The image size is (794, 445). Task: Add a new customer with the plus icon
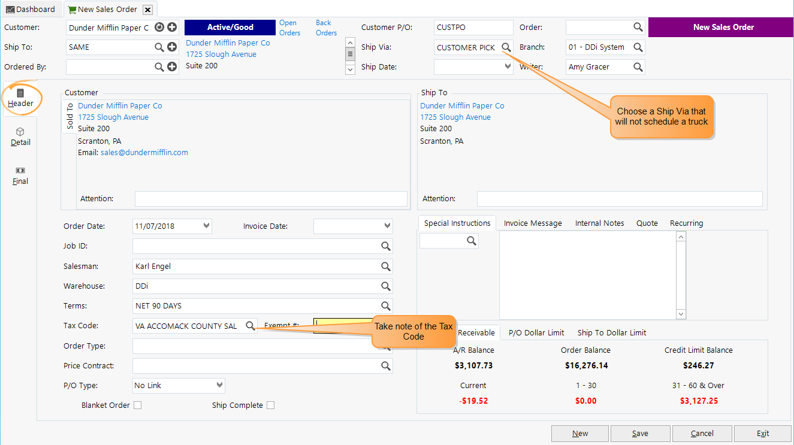171,27
